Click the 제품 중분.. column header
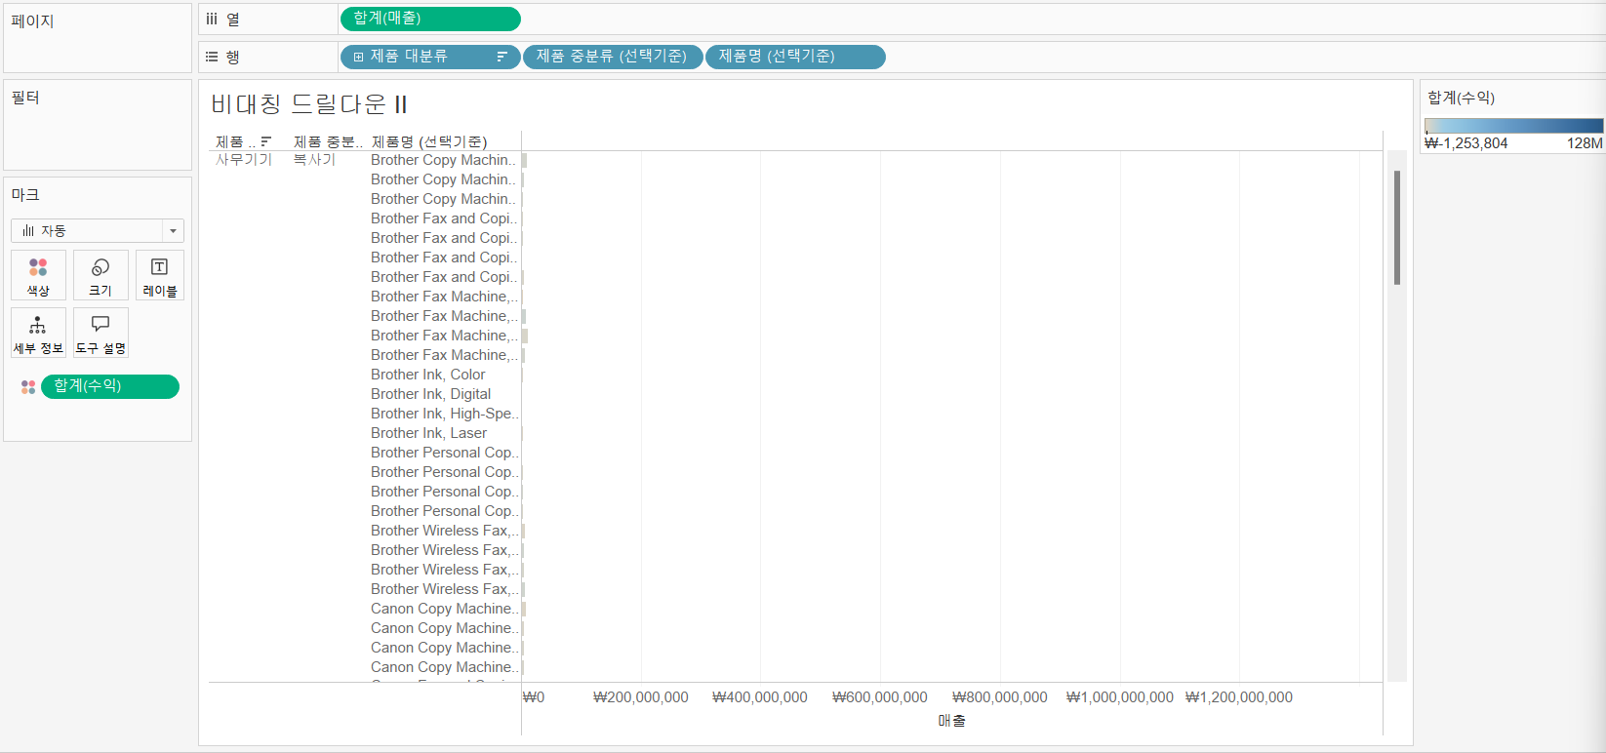The height and width of the screenshot is (753, 1606). (328, 141)
